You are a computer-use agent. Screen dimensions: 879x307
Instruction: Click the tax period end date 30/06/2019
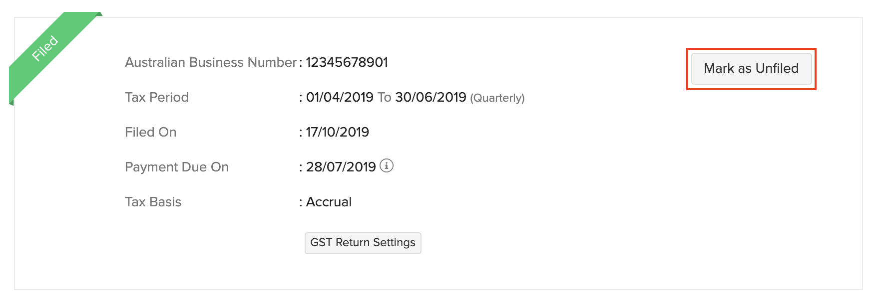(431, 97)
